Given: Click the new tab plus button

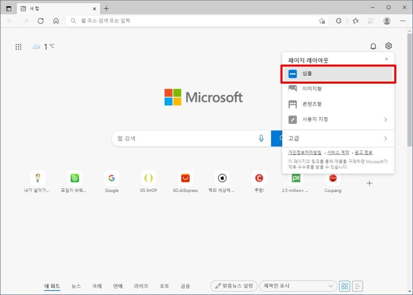Looking at the screenshot, I should (x=106, y=8).
